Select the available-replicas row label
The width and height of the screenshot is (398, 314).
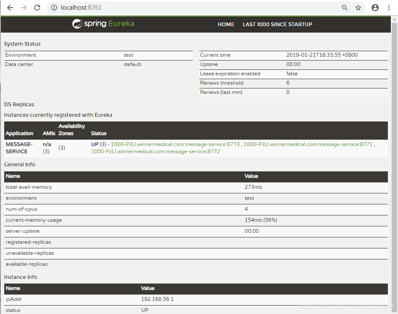(x=27, y=264)
